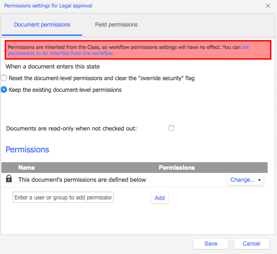Image resolution: width=277 pixels, height=254 pixels.
Task: Switch to the Field permissions tab
Action: [x=116, y=25]
